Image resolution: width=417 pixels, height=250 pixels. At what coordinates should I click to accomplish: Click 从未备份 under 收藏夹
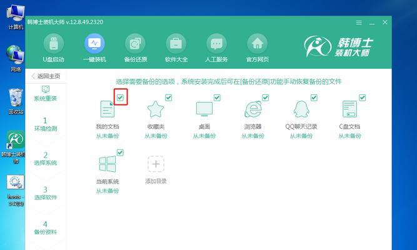pos(156,136)
